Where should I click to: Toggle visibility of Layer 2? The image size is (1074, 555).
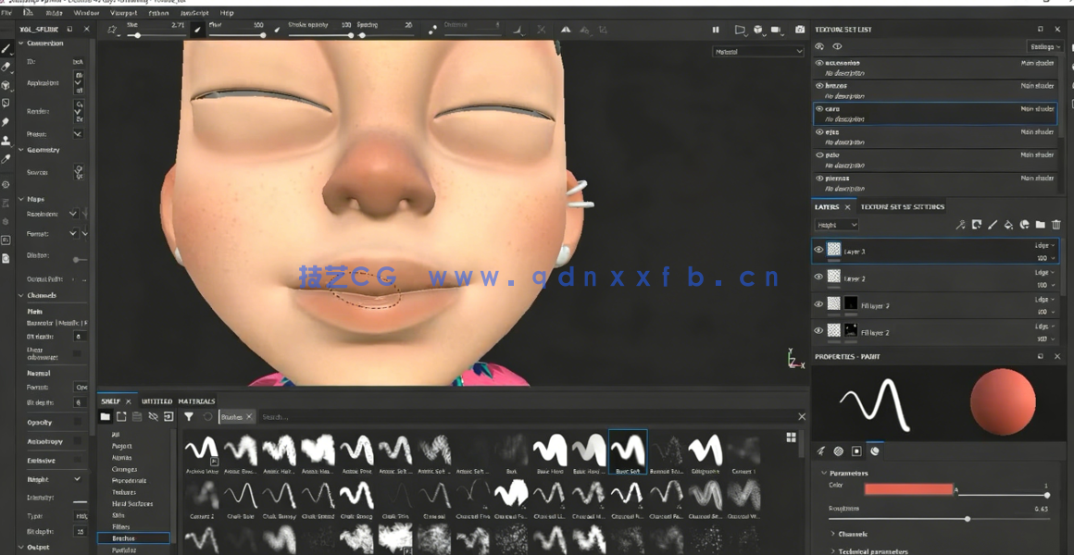click(x=818, y=277)
